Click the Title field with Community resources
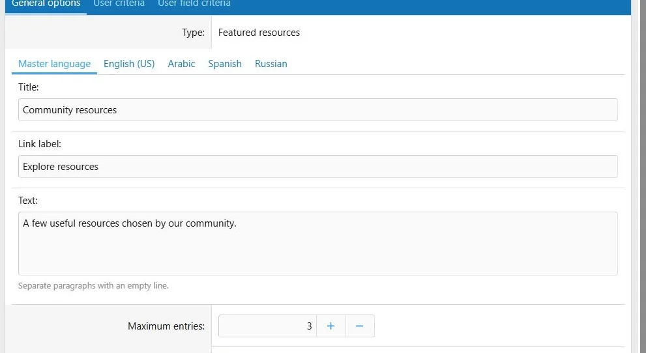The width and height of the screenshot is (646, 353). click(x=317, y=110)
